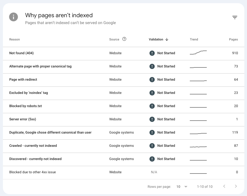This screenshot has width=247, height=196.
Task: Open Duplicate, Google chose different canonical
Action: click(x=50, y=133)
